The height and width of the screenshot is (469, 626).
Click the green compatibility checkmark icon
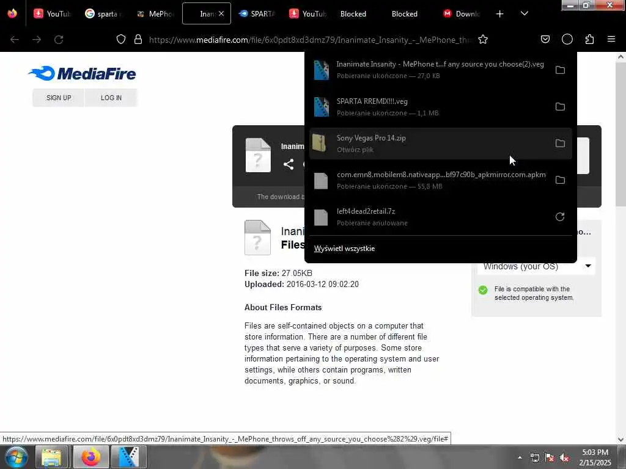tap(483, 290)
